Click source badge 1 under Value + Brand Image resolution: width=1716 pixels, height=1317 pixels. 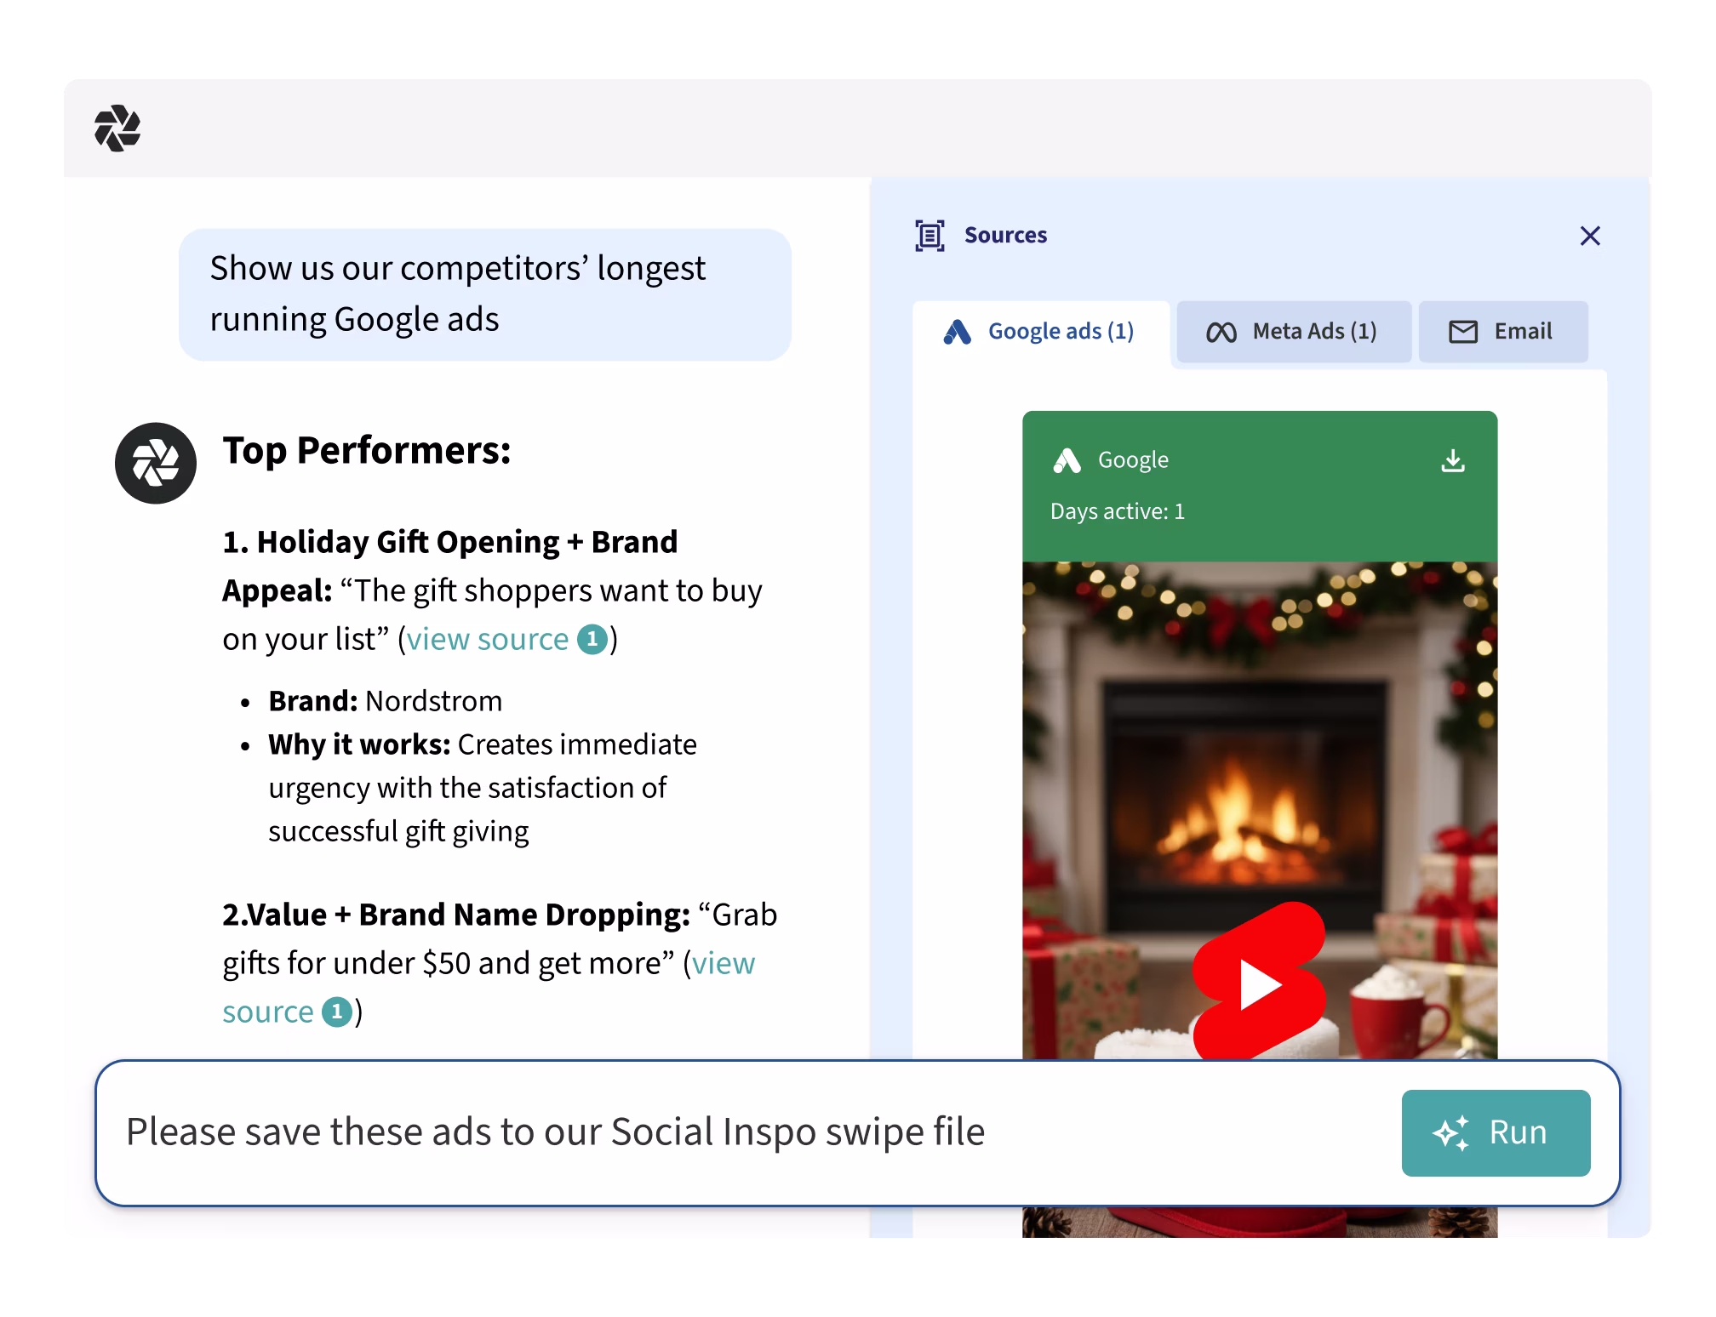pyautogui.click(x=337, y=1012)
